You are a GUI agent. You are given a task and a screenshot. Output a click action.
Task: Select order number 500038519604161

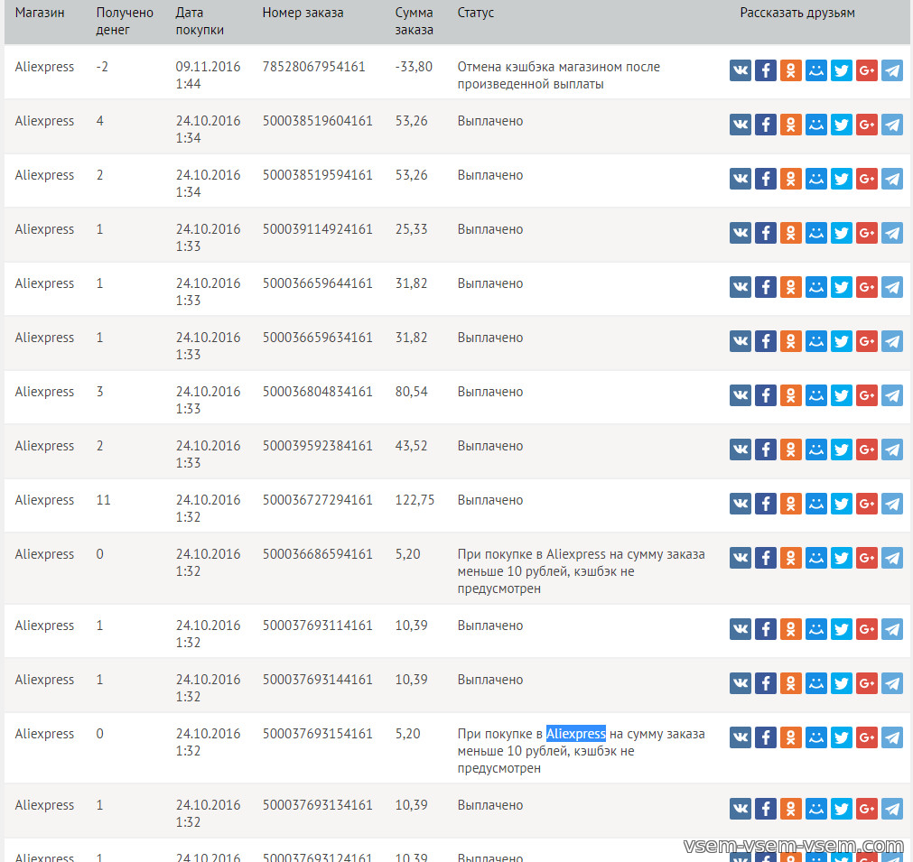[317, 121]
